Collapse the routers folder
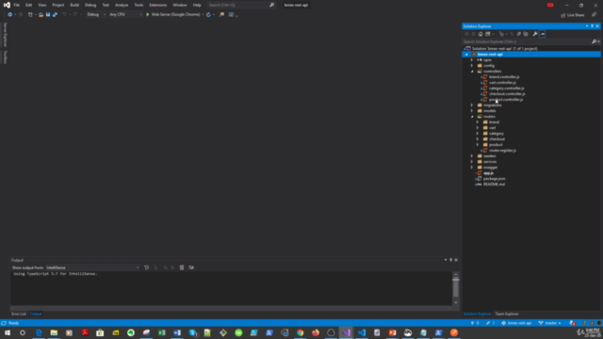The image size is (603, 339). [x=472, y=117]
